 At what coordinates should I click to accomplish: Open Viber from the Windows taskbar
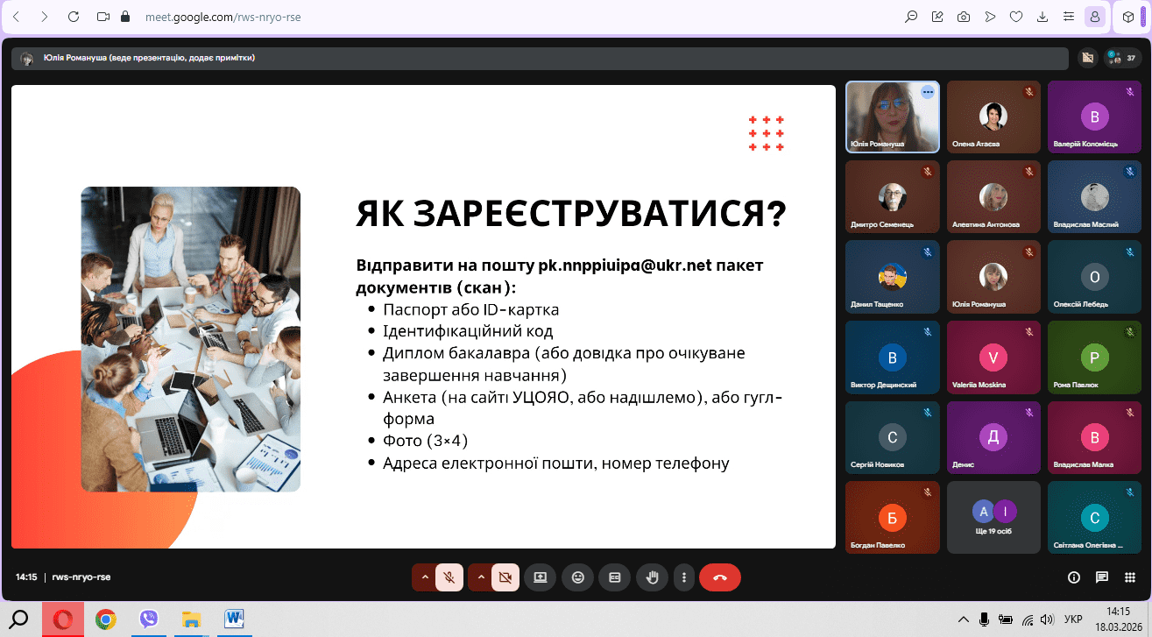click(149, 619)
